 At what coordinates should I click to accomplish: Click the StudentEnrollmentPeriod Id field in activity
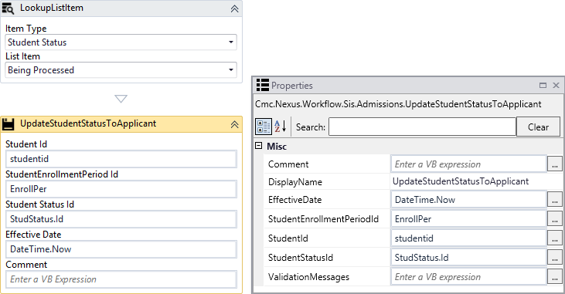click(x=121, y=189)
